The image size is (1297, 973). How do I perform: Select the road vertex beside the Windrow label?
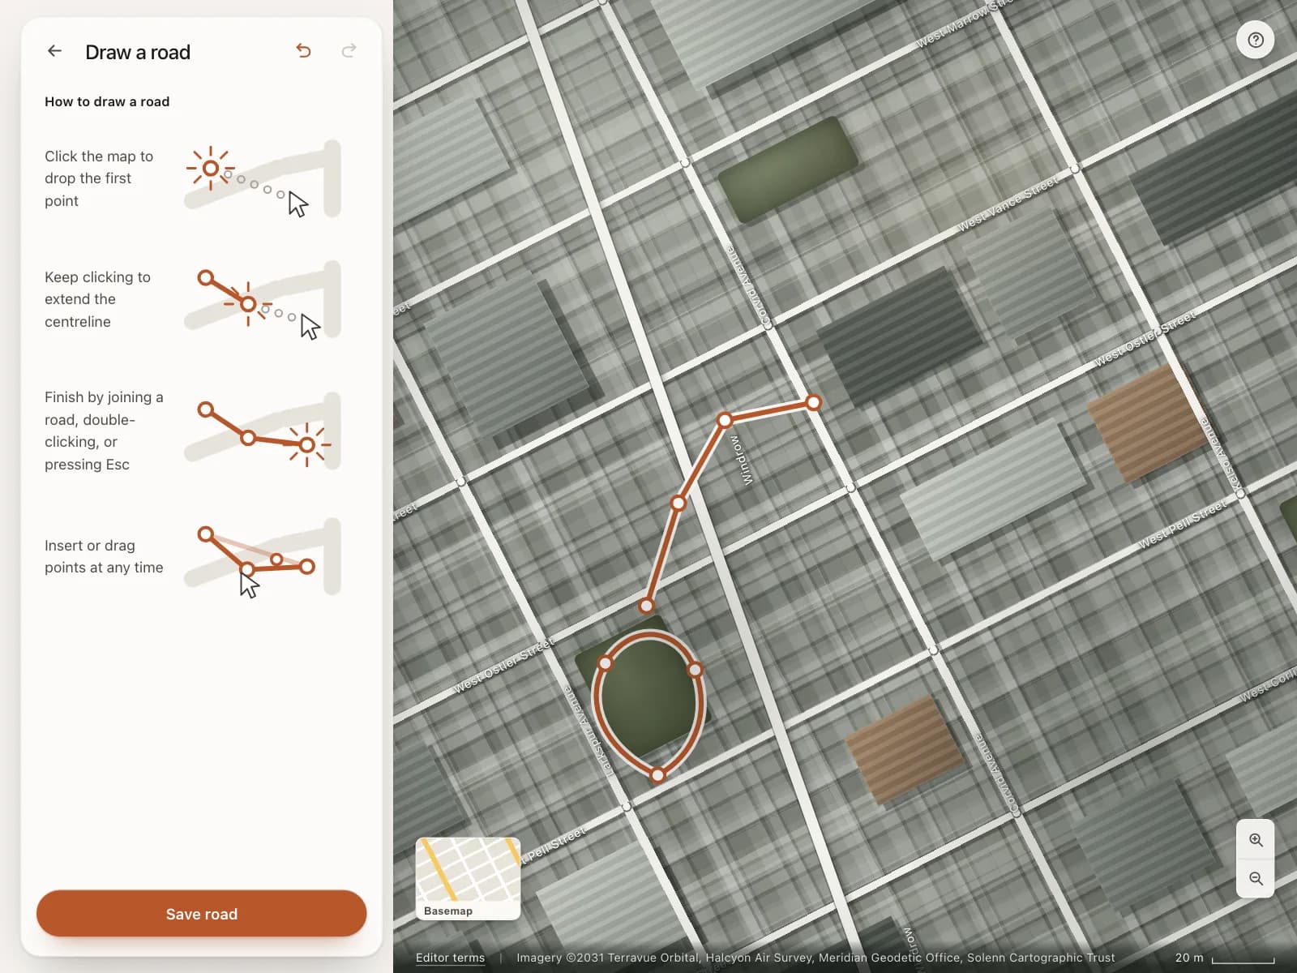coord(725,420)
